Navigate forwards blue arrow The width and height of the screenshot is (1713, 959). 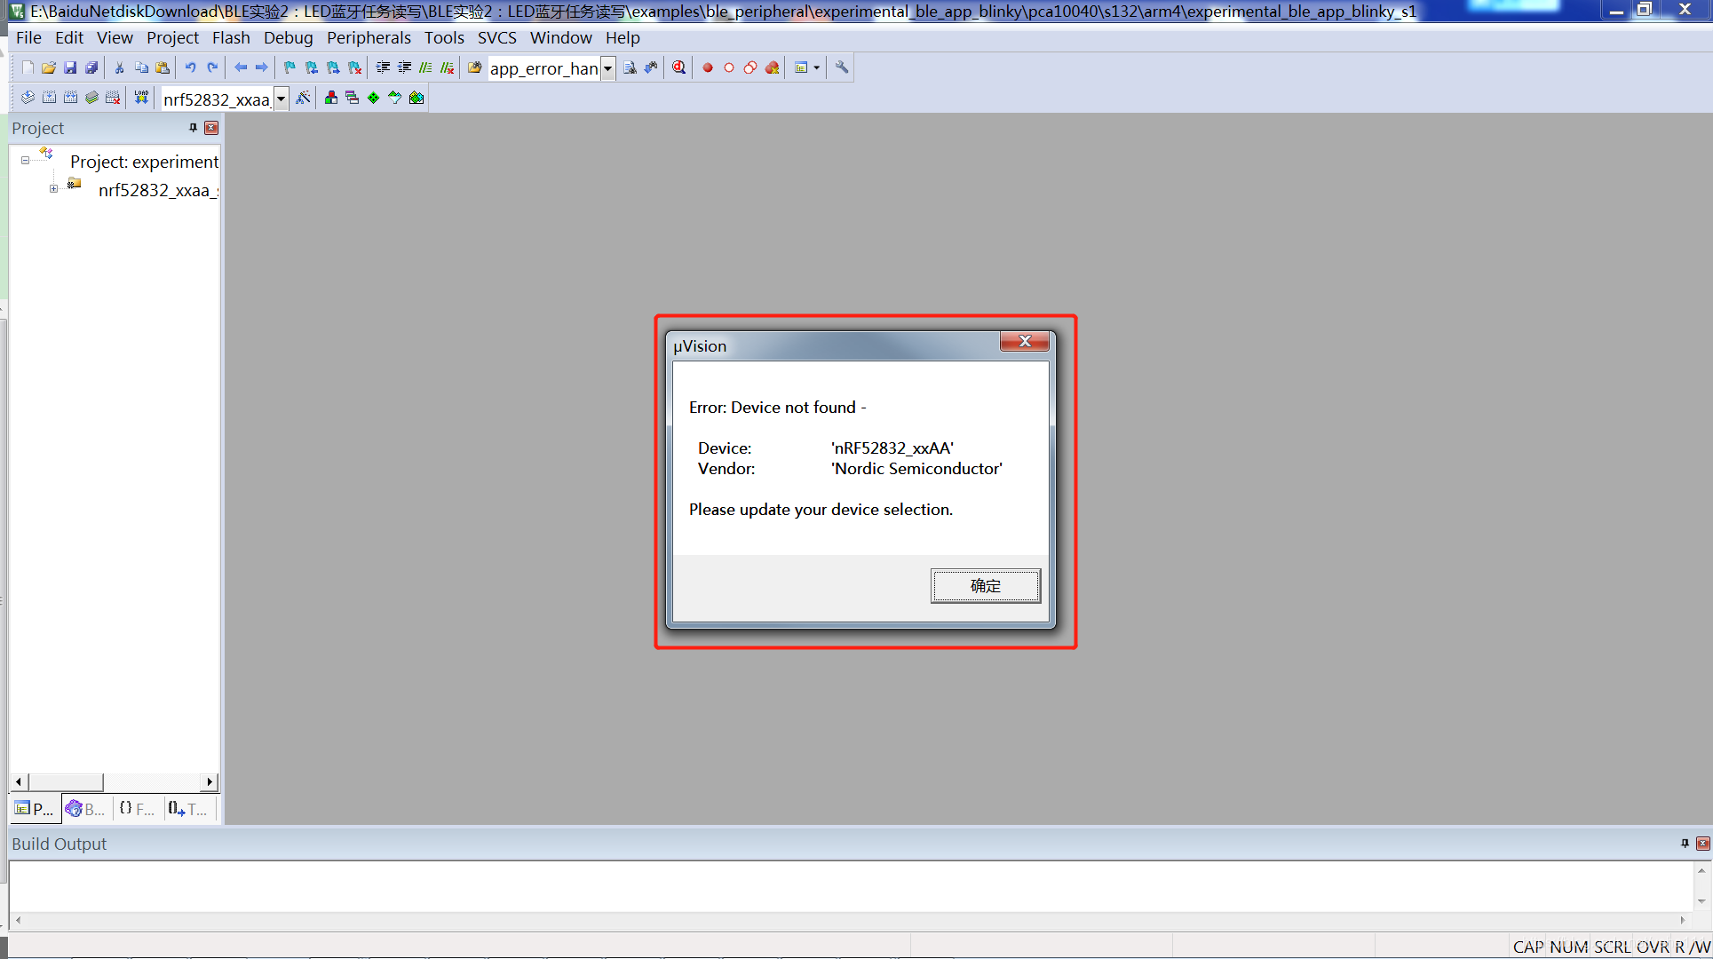point(262,67)
